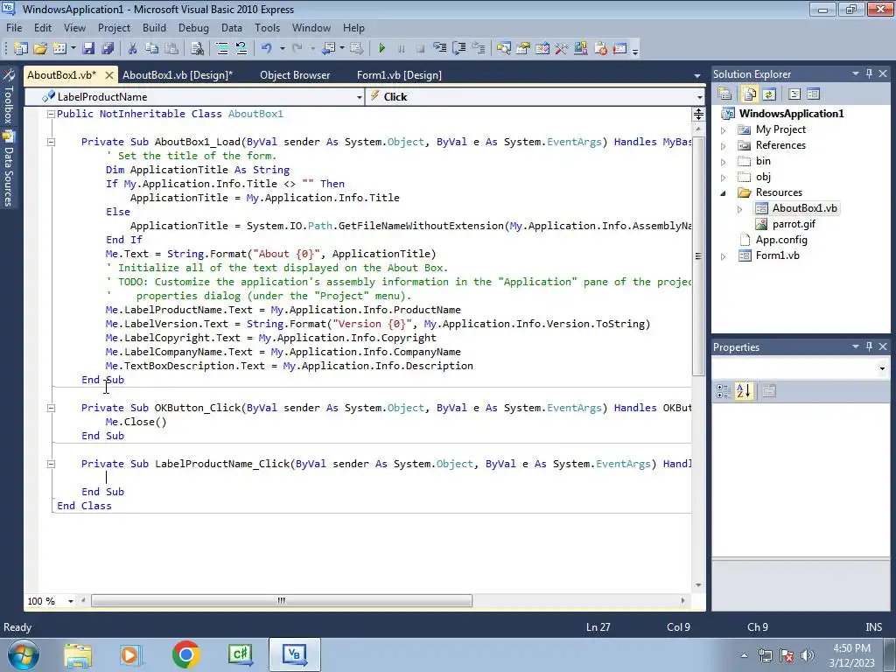Click the Cut scissors icon
Image resolution: width=896 pixels, height=672 pixels.
(x=133, y=49)
